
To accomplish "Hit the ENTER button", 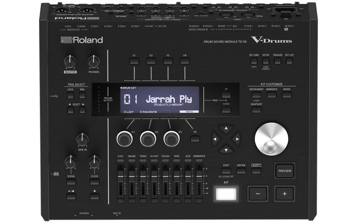I will (241, 171).
